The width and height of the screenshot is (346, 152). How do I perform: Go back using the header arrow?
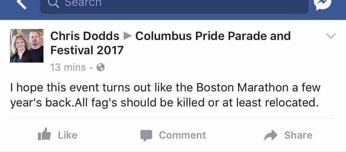pos(22,4)
